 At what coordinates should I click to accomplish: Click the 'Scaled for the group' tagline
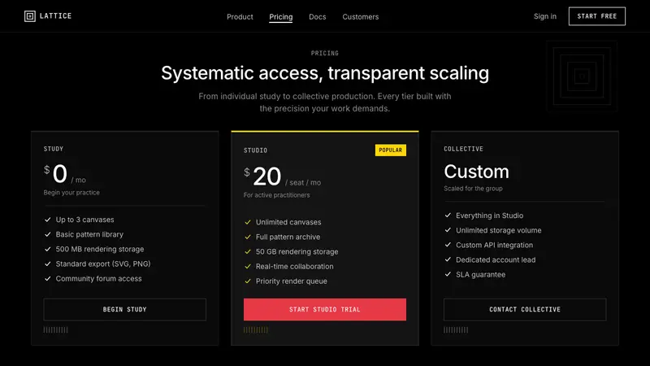(473, 189)
